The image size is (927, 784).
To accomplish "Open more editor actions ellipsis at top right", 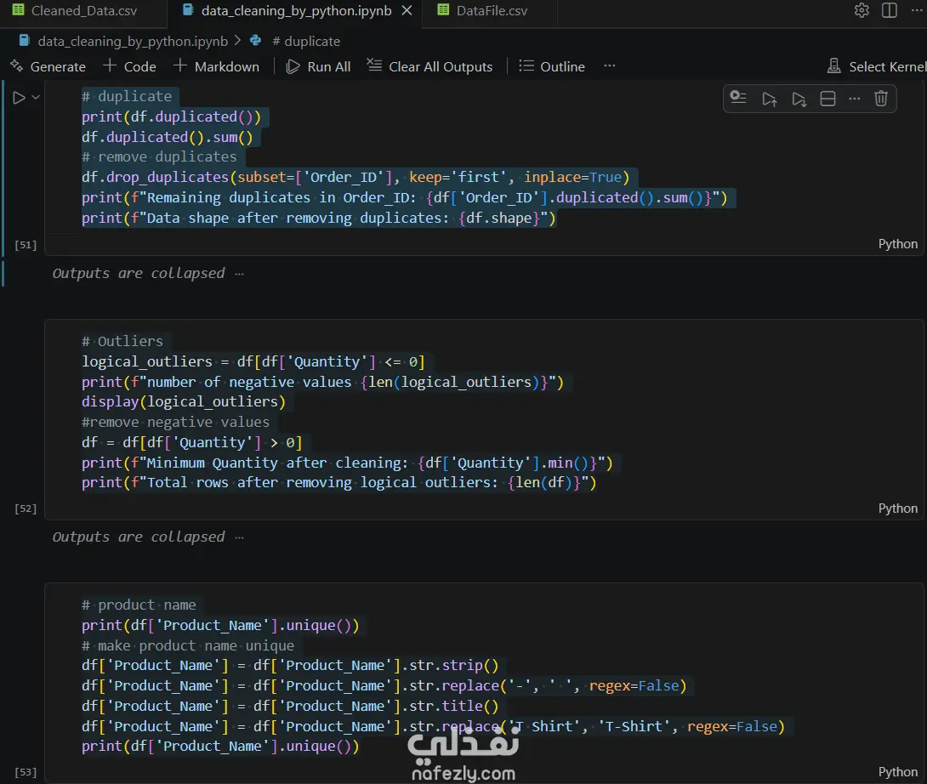I will [x=917, y=11].
